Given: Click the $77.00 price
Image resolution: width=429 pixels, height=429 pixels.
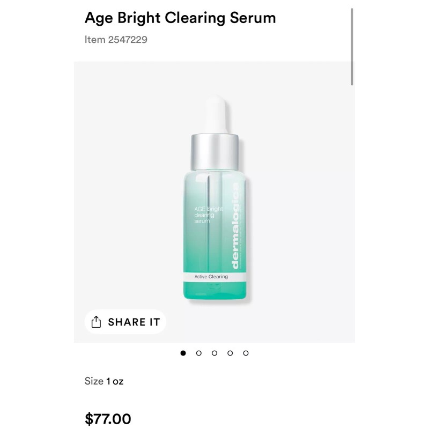Looking at the screenshot, I should click(108, 419).
